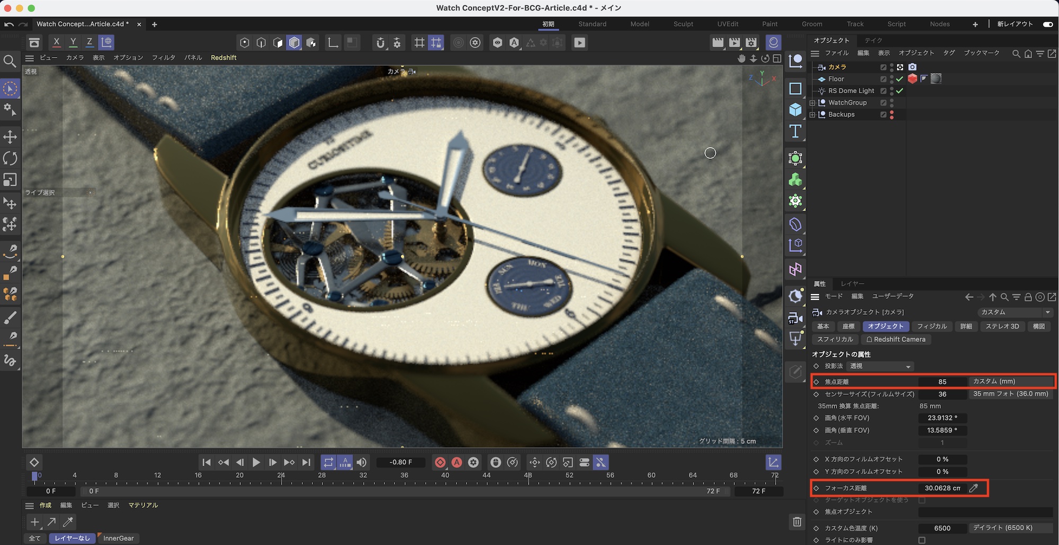Switch to the Sculpt layout tab

[683, 24]
